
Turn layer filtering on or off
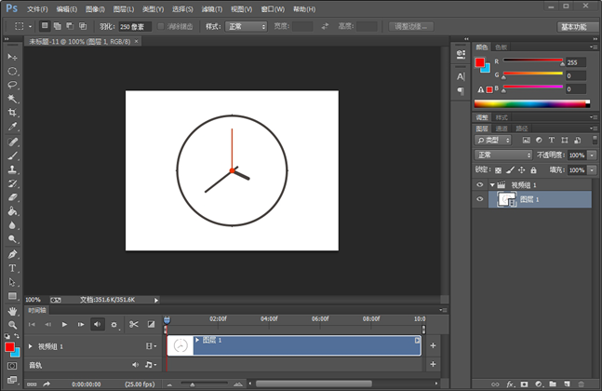595,140
